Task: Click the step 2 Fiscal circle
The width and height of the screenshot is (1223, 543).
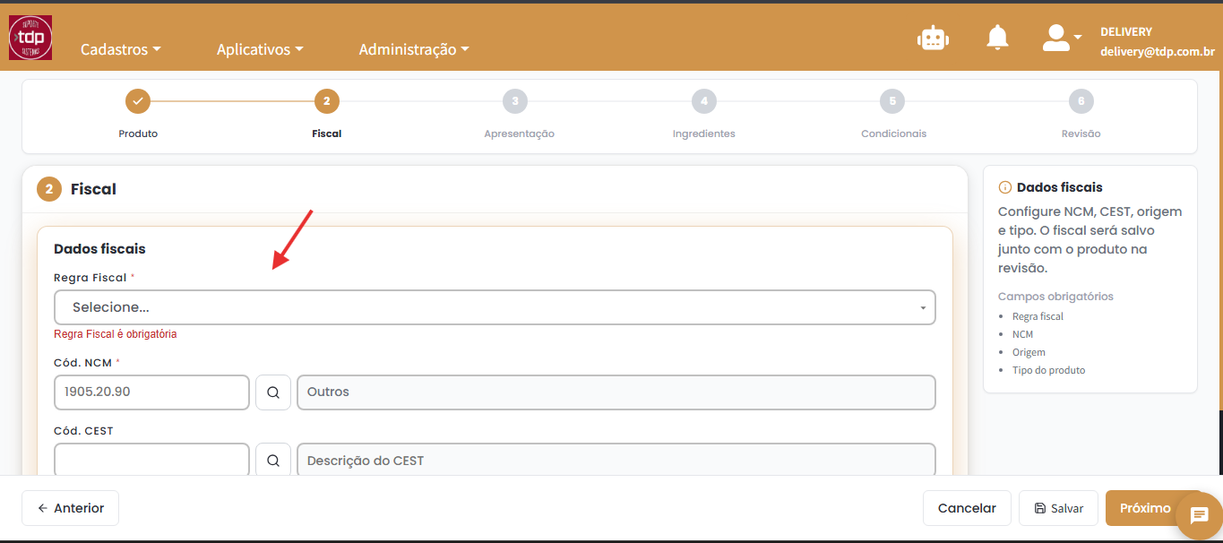Action: click(x=326, y=101)
